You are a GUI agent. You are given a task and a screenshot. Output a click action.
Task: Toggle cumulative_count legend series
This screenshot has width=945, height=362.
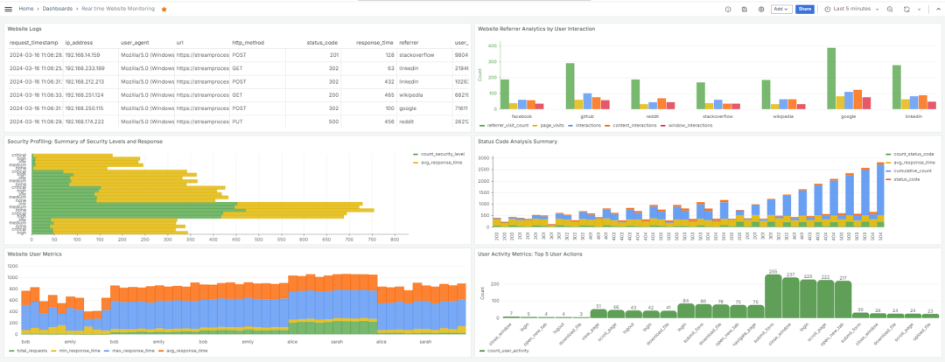click(x=909, y=171)
